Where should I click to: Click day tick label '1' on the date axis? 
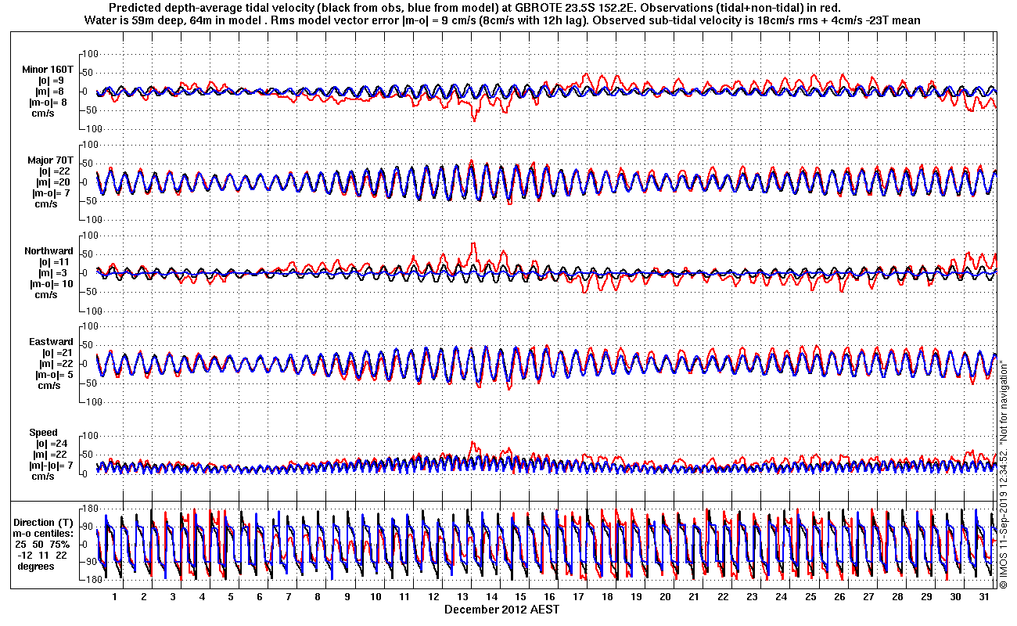(x=114, y=597)
